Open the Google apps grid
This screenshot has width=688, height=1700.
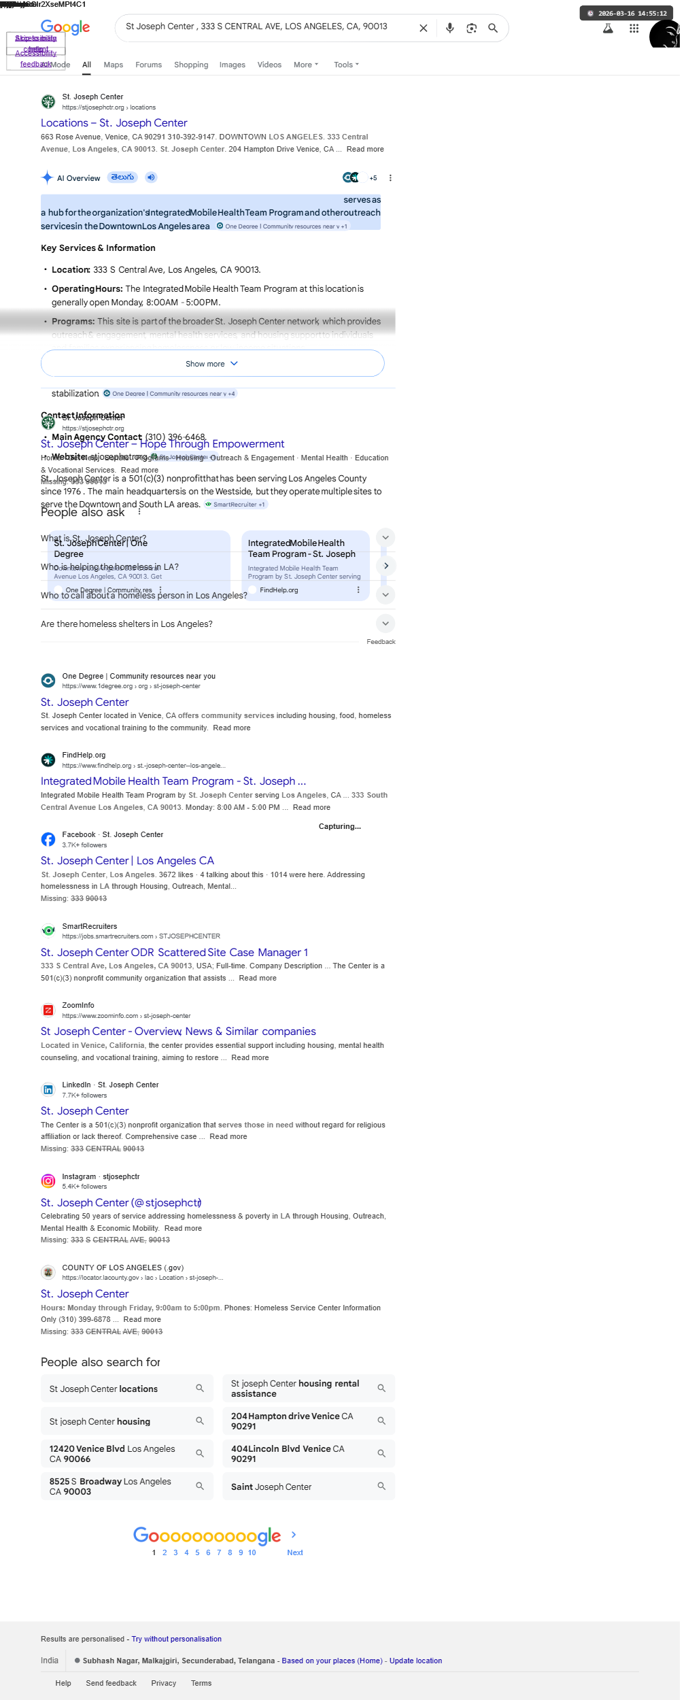pos(634,29)
